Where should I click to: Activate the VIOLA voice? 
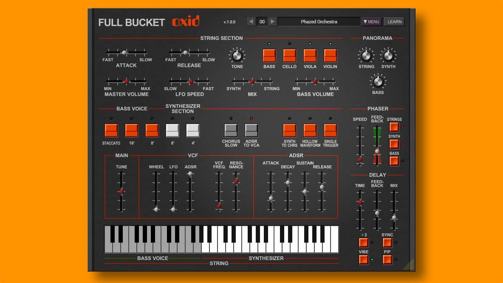coord(310,55)
